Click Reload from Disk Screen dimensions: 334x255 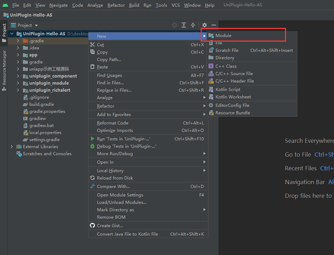pyautogui.click(x=115, y=178)
